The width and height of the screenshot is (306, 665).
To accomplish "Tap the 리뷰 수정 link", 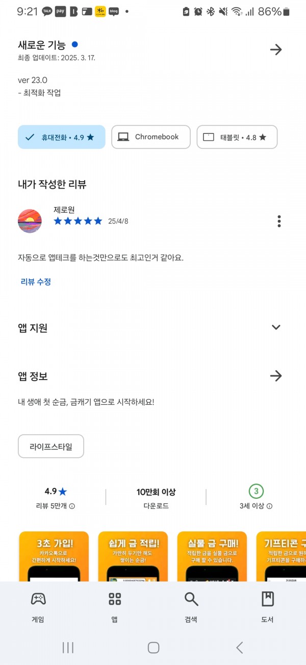I will 36,282.
